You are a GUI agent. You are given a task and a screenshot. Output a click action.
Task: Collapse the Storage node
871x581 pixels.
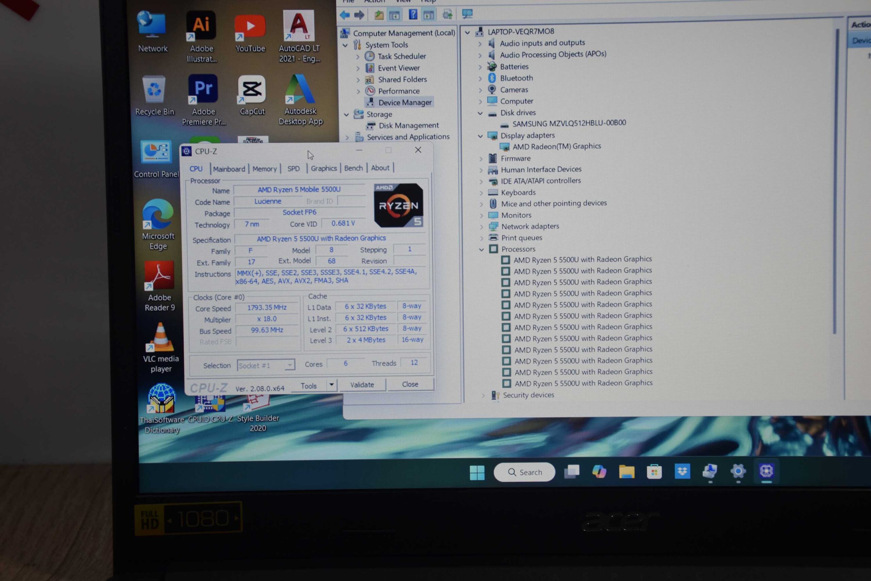[346, 114]
